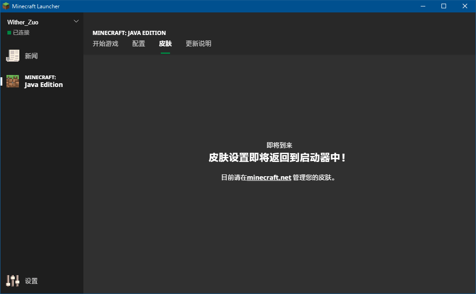Expand the Wither_Zuo account dropdown chevron

coord(76,21)
